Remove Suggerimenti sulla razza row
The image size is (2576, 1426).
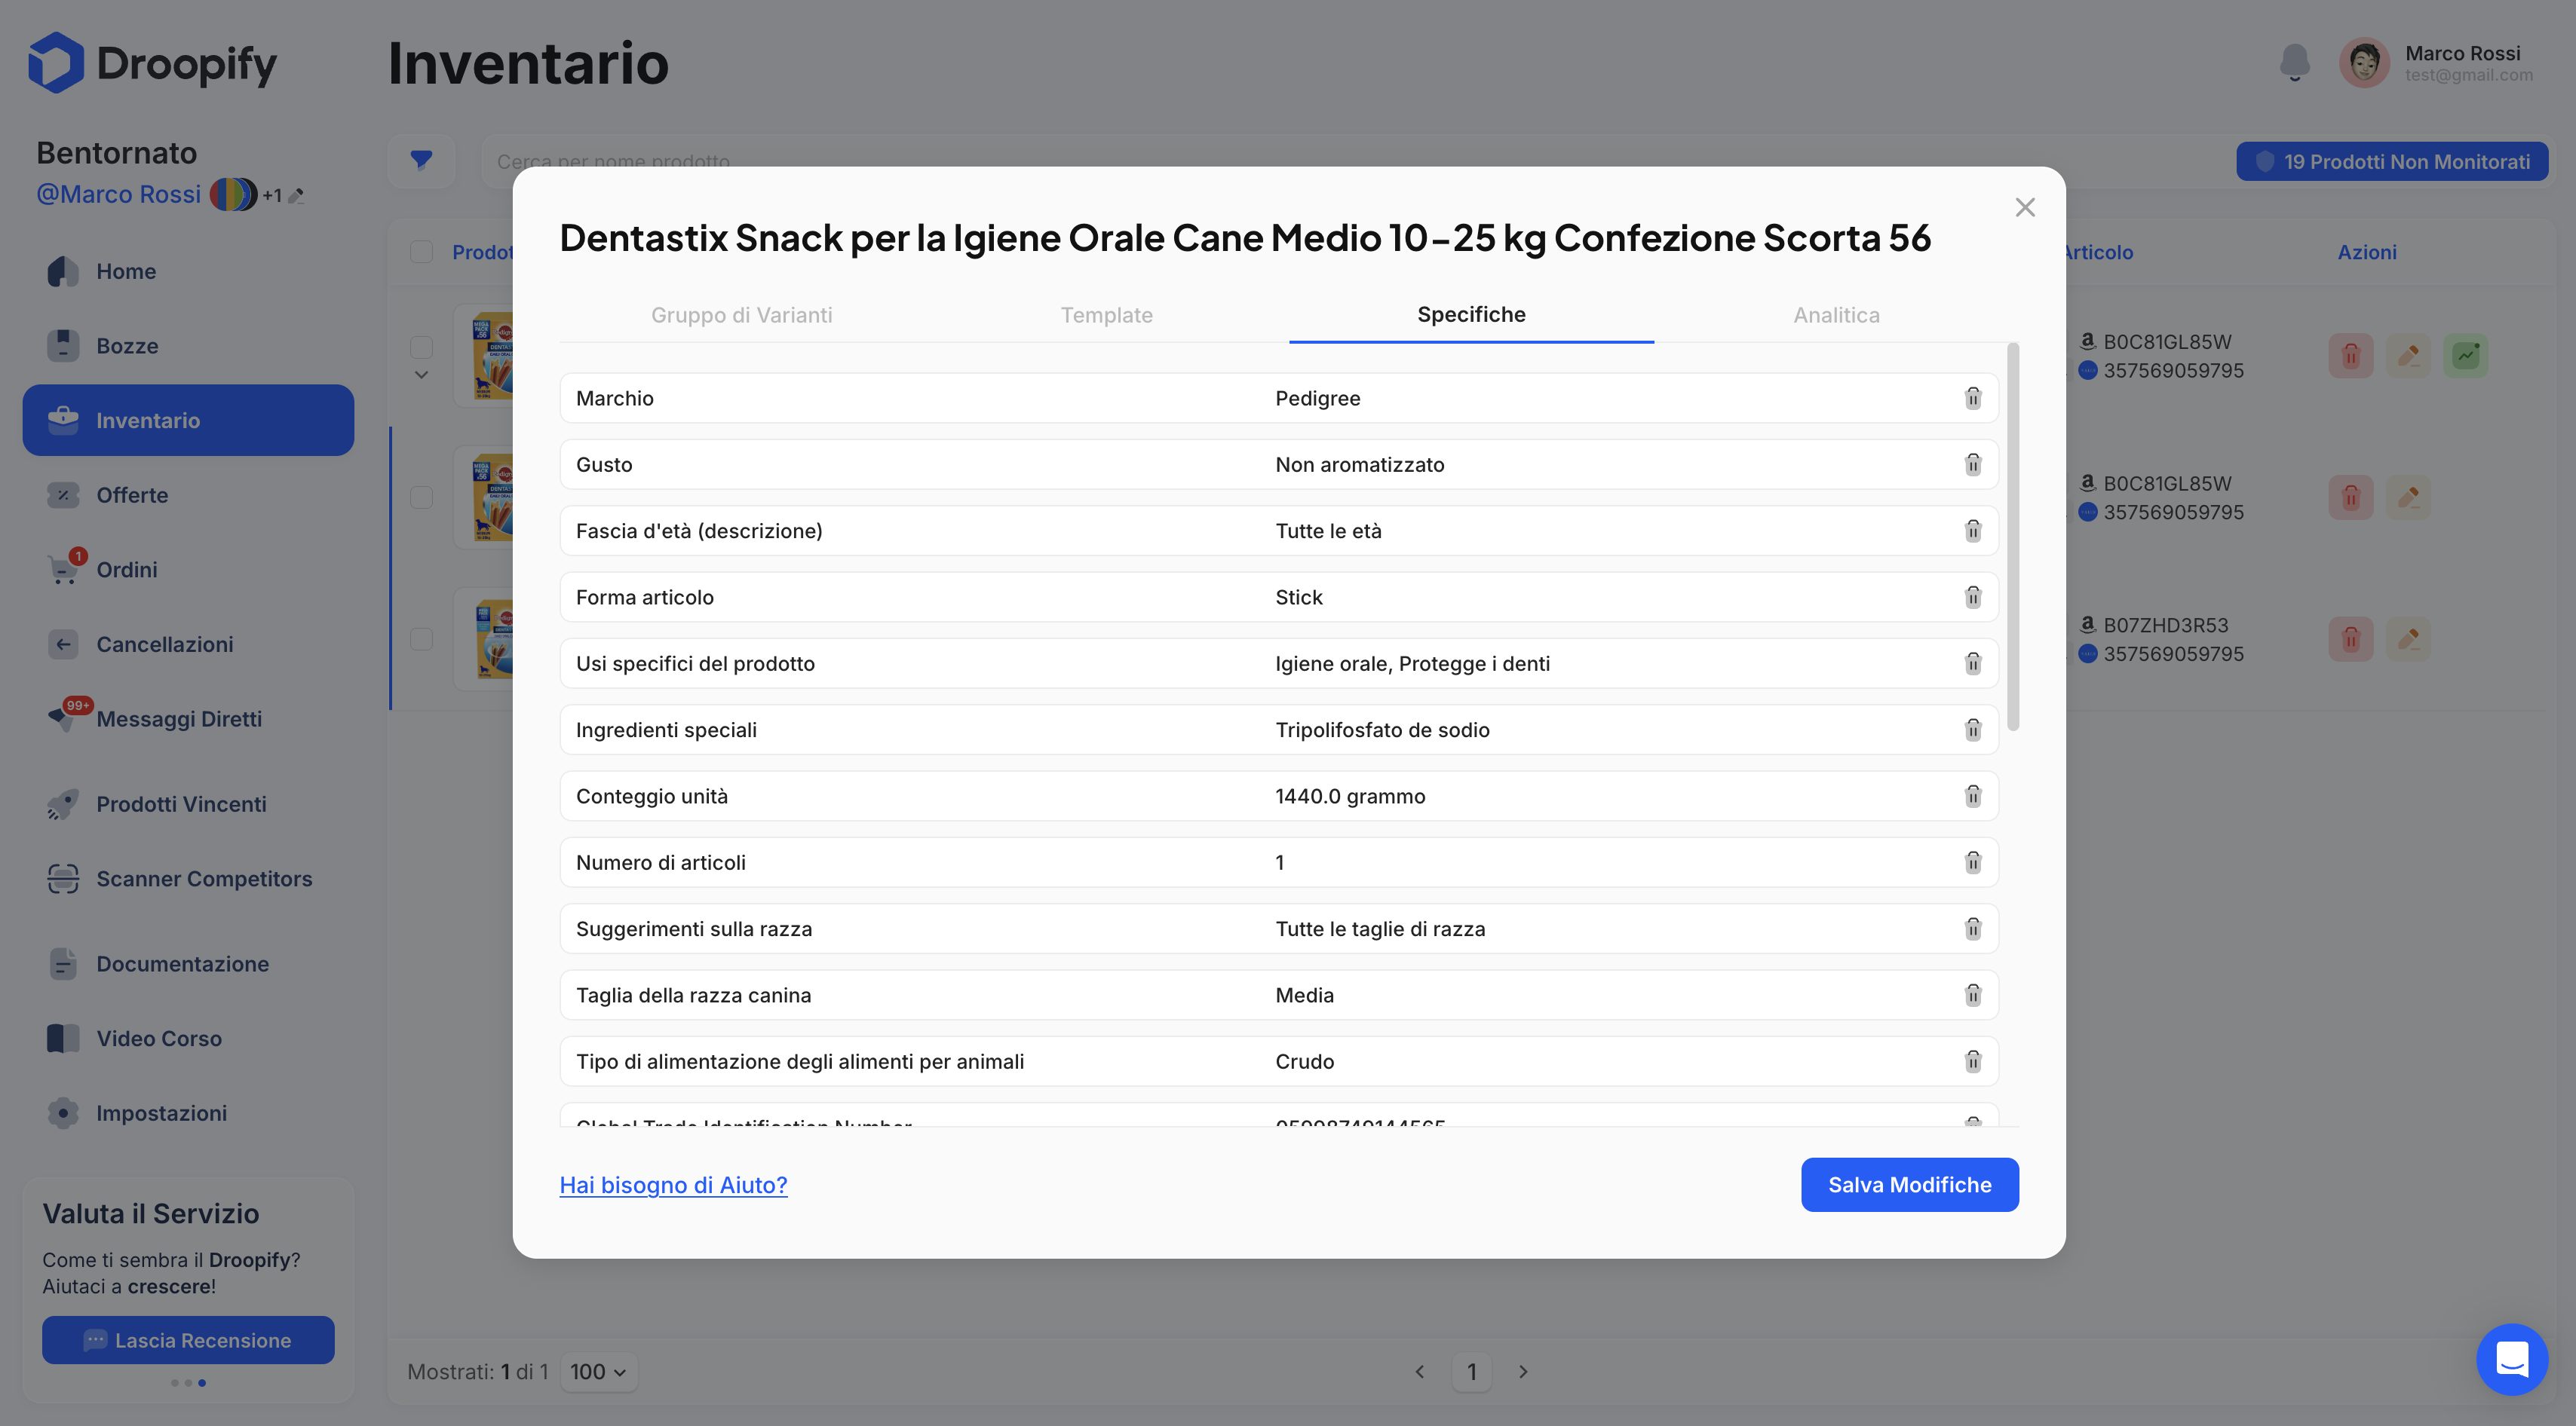(1972, 929)
